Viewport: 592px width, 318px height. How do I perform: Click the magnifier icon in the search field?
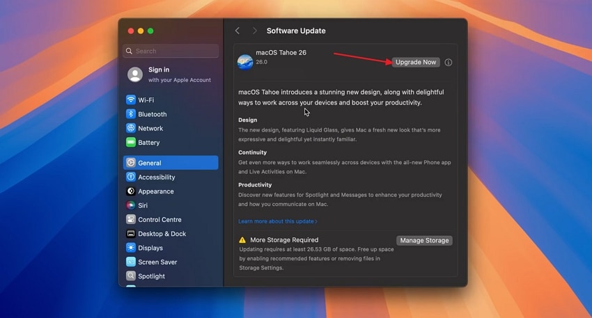(x=129, y=51)
